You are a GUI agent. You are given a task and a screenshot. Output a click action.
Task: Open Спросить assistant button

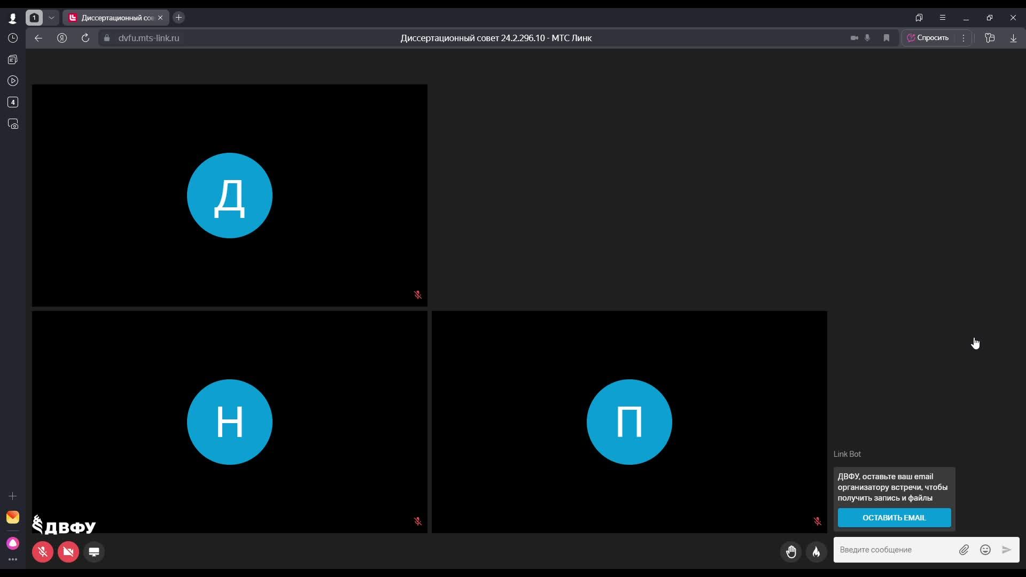click(x=928, y=38)
